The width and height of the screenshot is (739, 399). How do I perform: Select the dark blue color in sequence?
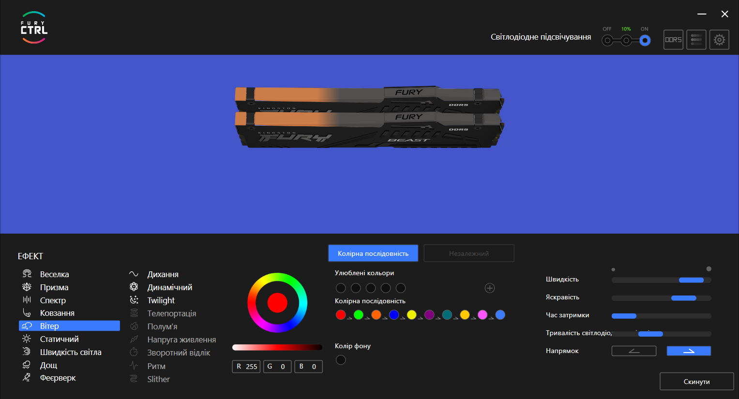394,315
